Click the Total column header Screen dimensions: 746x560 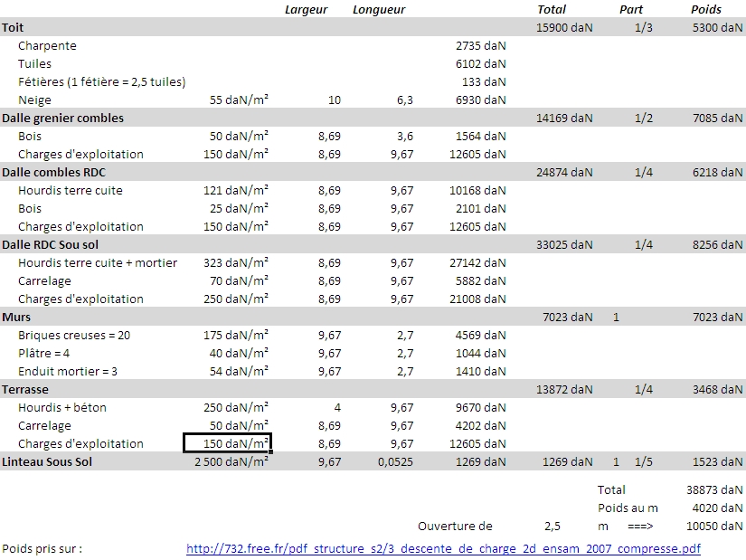pos(552,10)
